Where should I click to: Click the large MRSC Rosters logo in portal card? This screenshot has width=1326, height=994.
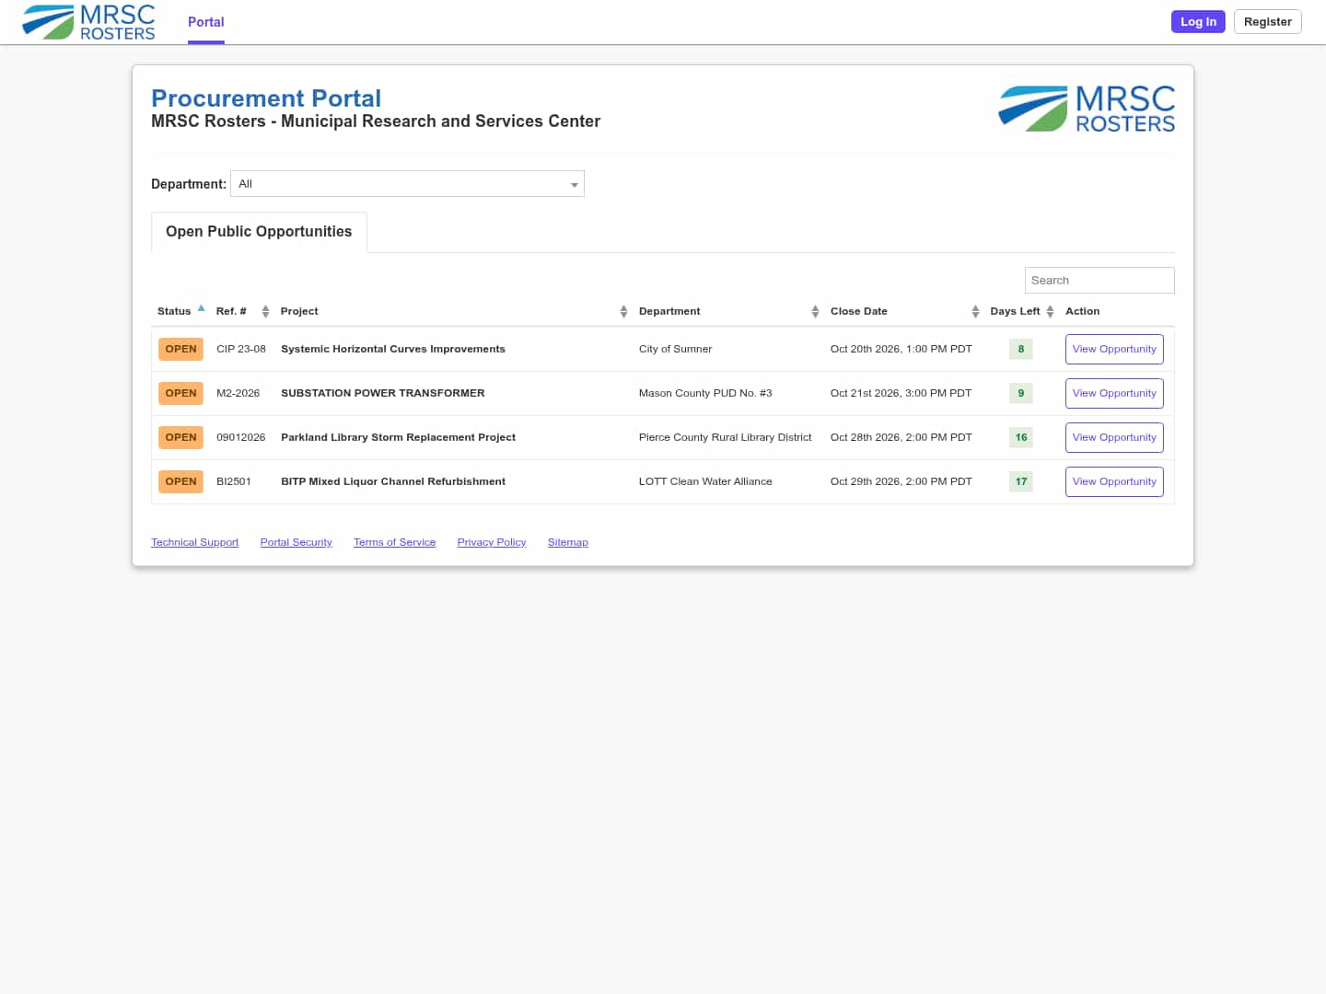(x=1087, y=109)
